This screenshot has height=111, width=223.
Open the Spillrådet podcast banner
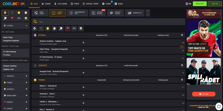tap(204, 71)
